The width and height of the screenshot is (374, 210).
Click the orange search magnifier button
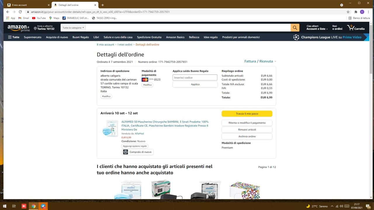click(x=295, y=28)
